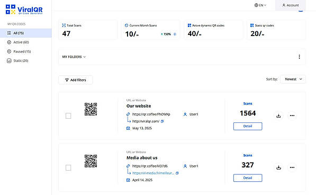
Task: Click the Media about us title
Action: click(x=142, y=158)
